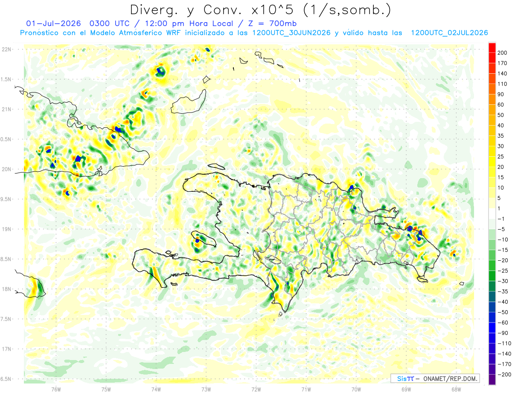Click the '-35' color scale value
The width and height of the screenshot is (512, 395).
pos(503,291)
